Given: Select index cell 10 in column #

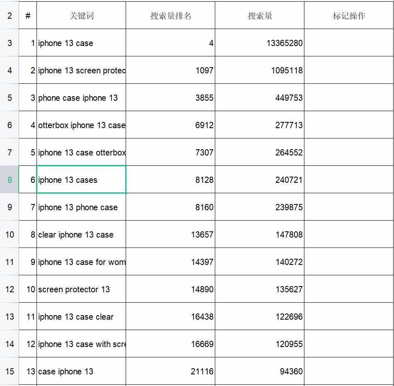Looking at the screenshot, I should tap(28, 289).
